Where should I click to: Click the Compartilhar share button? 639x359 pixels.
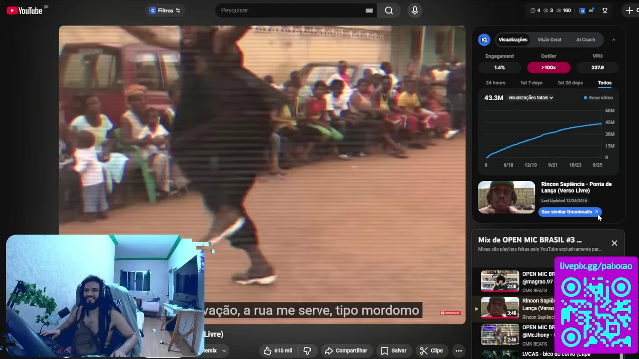pos(346,351)
